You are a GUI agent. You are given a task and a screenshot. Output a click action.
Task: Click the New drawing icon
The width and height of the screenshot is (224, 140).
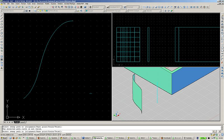pyautogui.click(x=3, y=7)
